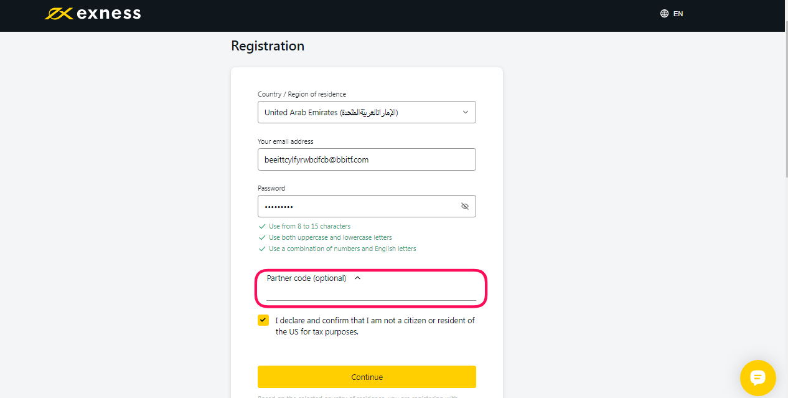This screenshot has width=788, height=398.
Task: Open the live chat bubble
Action: coord(758,378)
